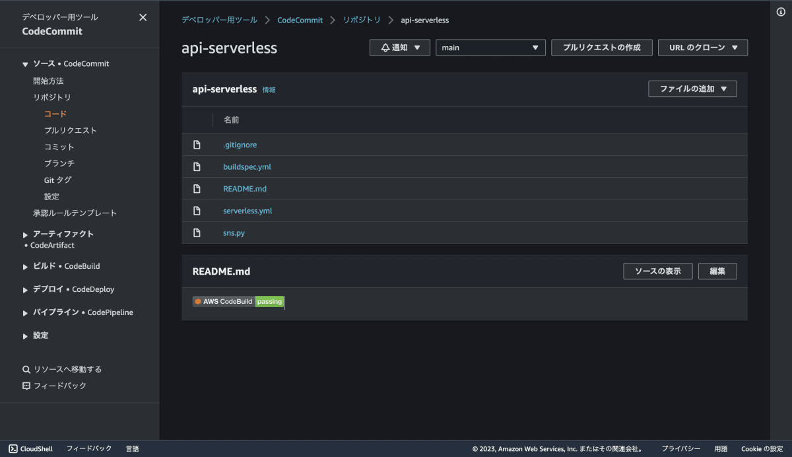Click the CloudShell terminal icon

13,448
